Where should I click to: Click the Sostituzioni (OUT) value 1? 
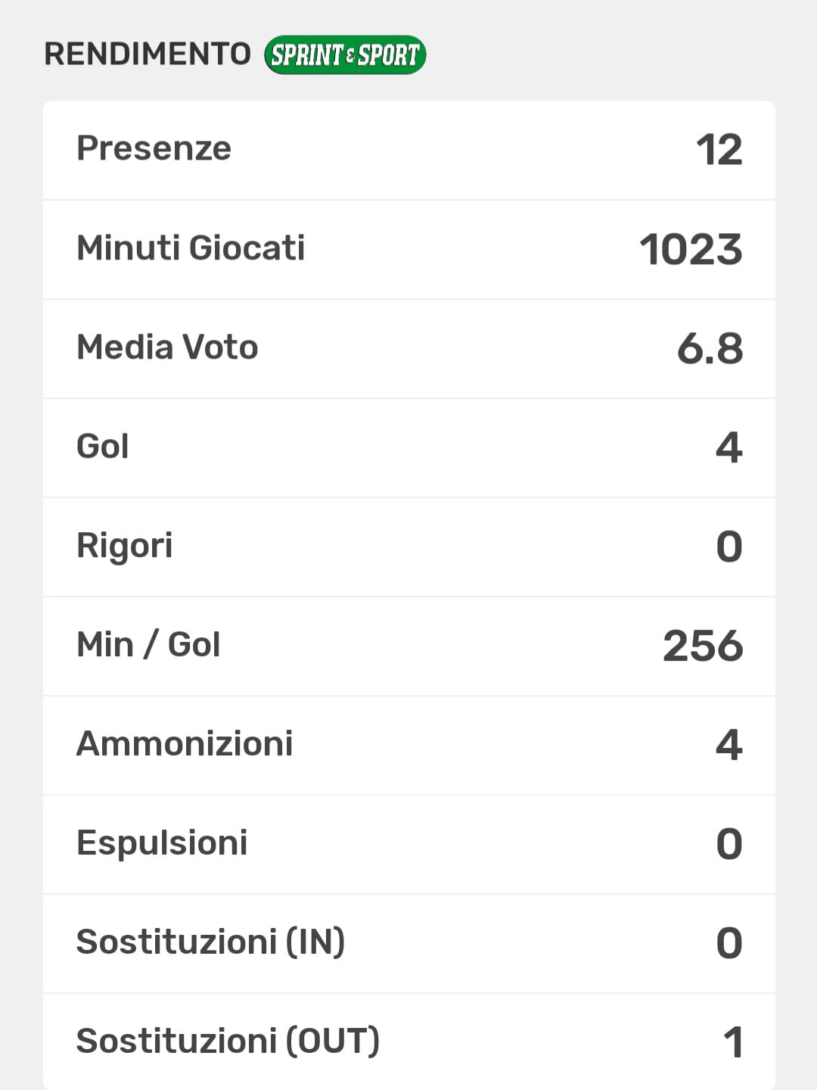click(733, 1042)
